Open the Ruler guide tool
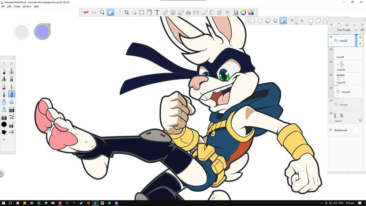 pyautogui.click(x=165, y=12)
